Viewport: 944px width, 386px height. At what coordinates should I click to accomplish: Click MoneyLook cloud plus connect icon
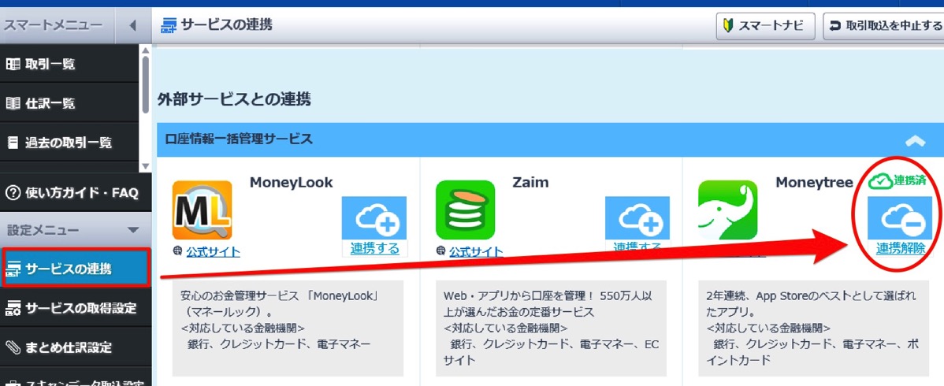(374, 218)
